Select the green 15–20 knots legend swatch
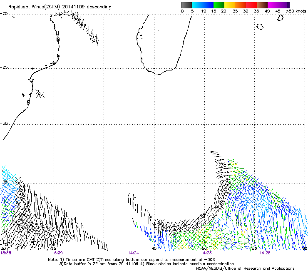 (x=219, y=5)
